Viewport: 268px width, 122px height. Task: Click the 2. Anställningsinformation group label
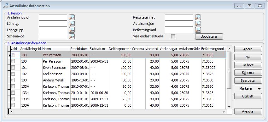click(x=26, y=43)
